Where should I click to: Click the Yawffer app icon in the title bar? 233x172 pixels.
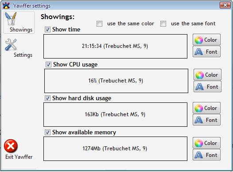click(x=6, y=5)
